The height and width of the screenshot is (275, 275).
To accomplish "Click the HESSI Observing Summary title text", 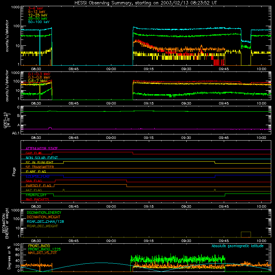I will pyautogui.click(x=145, y=3).
